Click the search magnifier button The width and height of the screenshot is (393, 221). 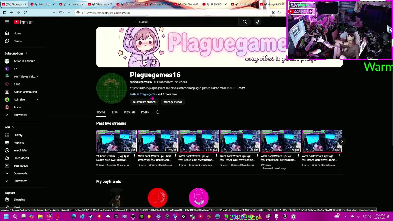tap(244, 22)
